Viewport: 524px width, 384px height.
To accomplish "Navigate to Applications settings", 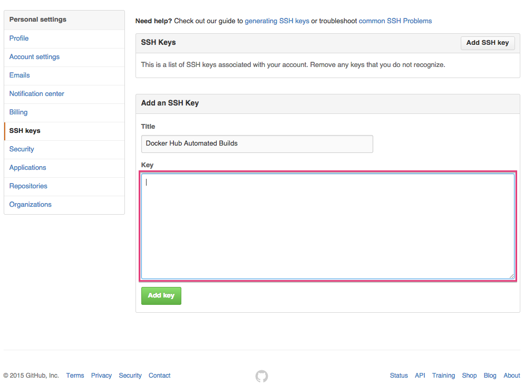I will (x=28, y=168).
